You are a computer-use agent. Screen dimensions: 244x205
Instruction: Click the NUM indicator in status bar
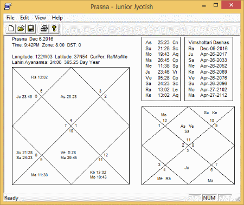209,198
